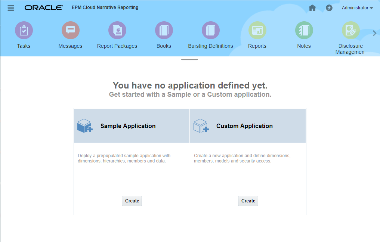Open the Messages icon

click(71, 30)
